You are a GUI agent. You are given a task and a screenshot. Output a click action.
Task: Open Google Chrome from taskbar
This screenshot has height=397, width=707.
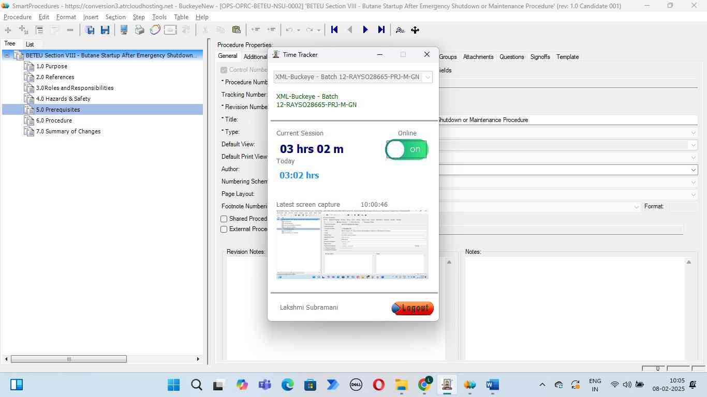[424, 385]
